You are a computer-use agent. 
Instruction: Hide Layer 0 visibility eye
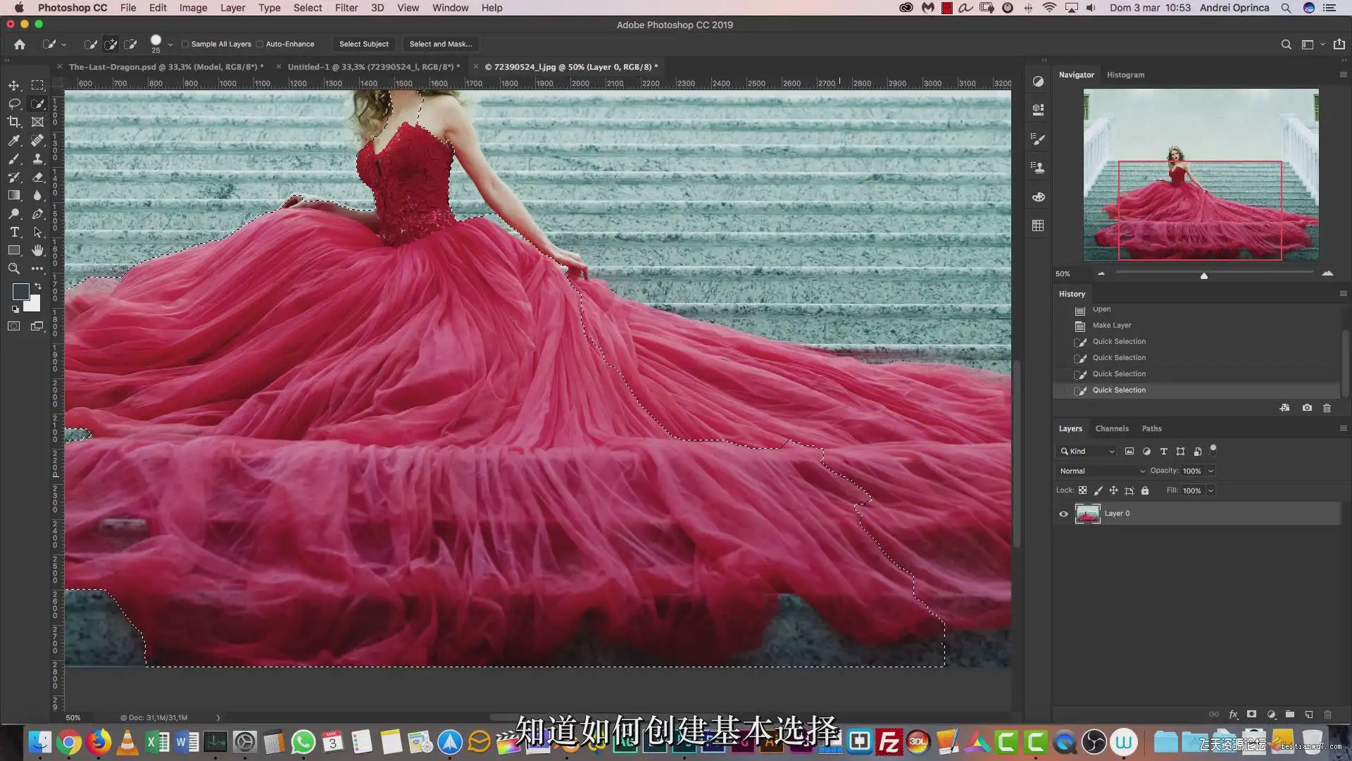tap(1063, 514)
